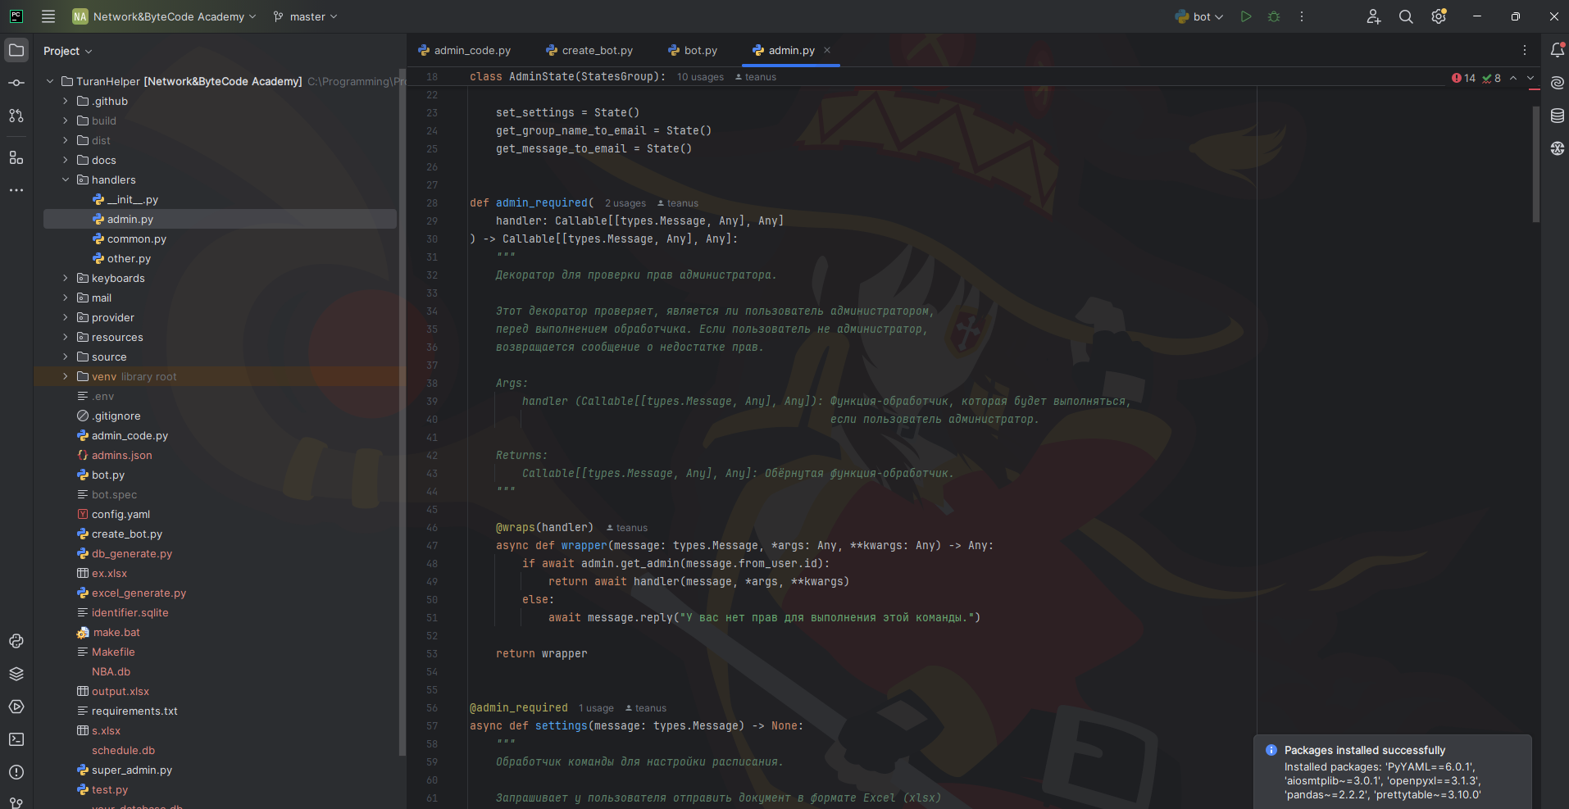1569x809 pixels.
Task: Jump to next highlighted problem
Action: (x=1530, y=78)
